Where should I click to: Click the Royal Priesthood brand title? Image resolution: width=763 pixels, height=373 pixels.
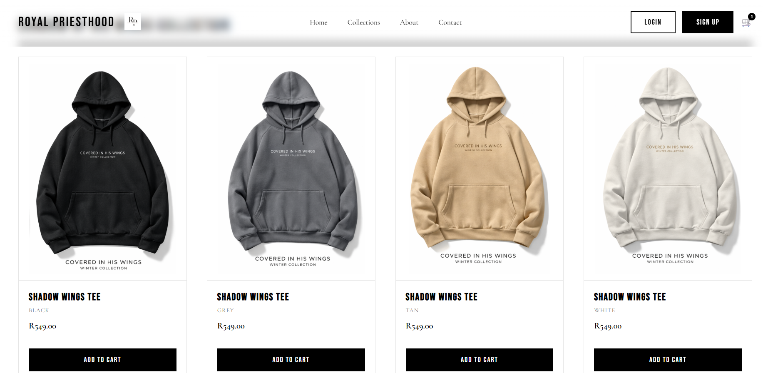[66, 22]
